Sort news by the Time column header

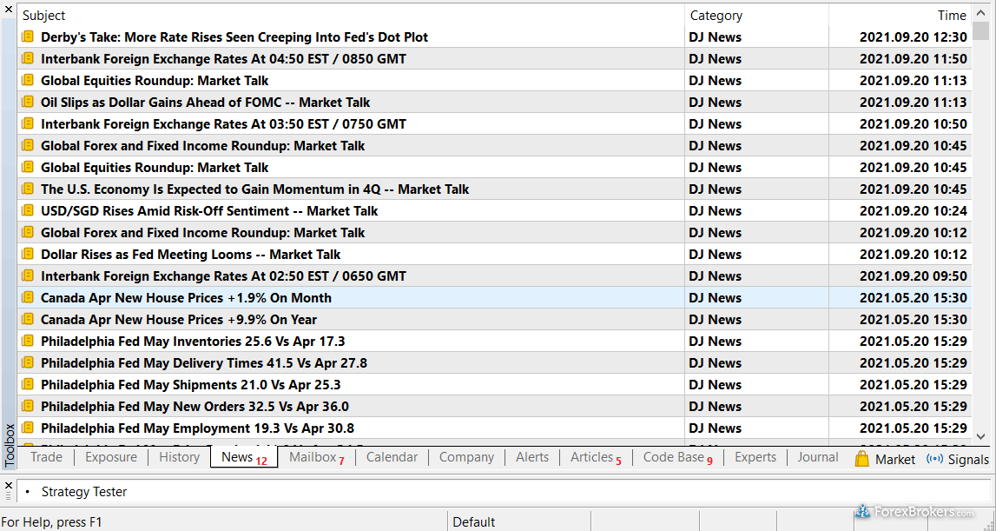[x=951, y=16]
